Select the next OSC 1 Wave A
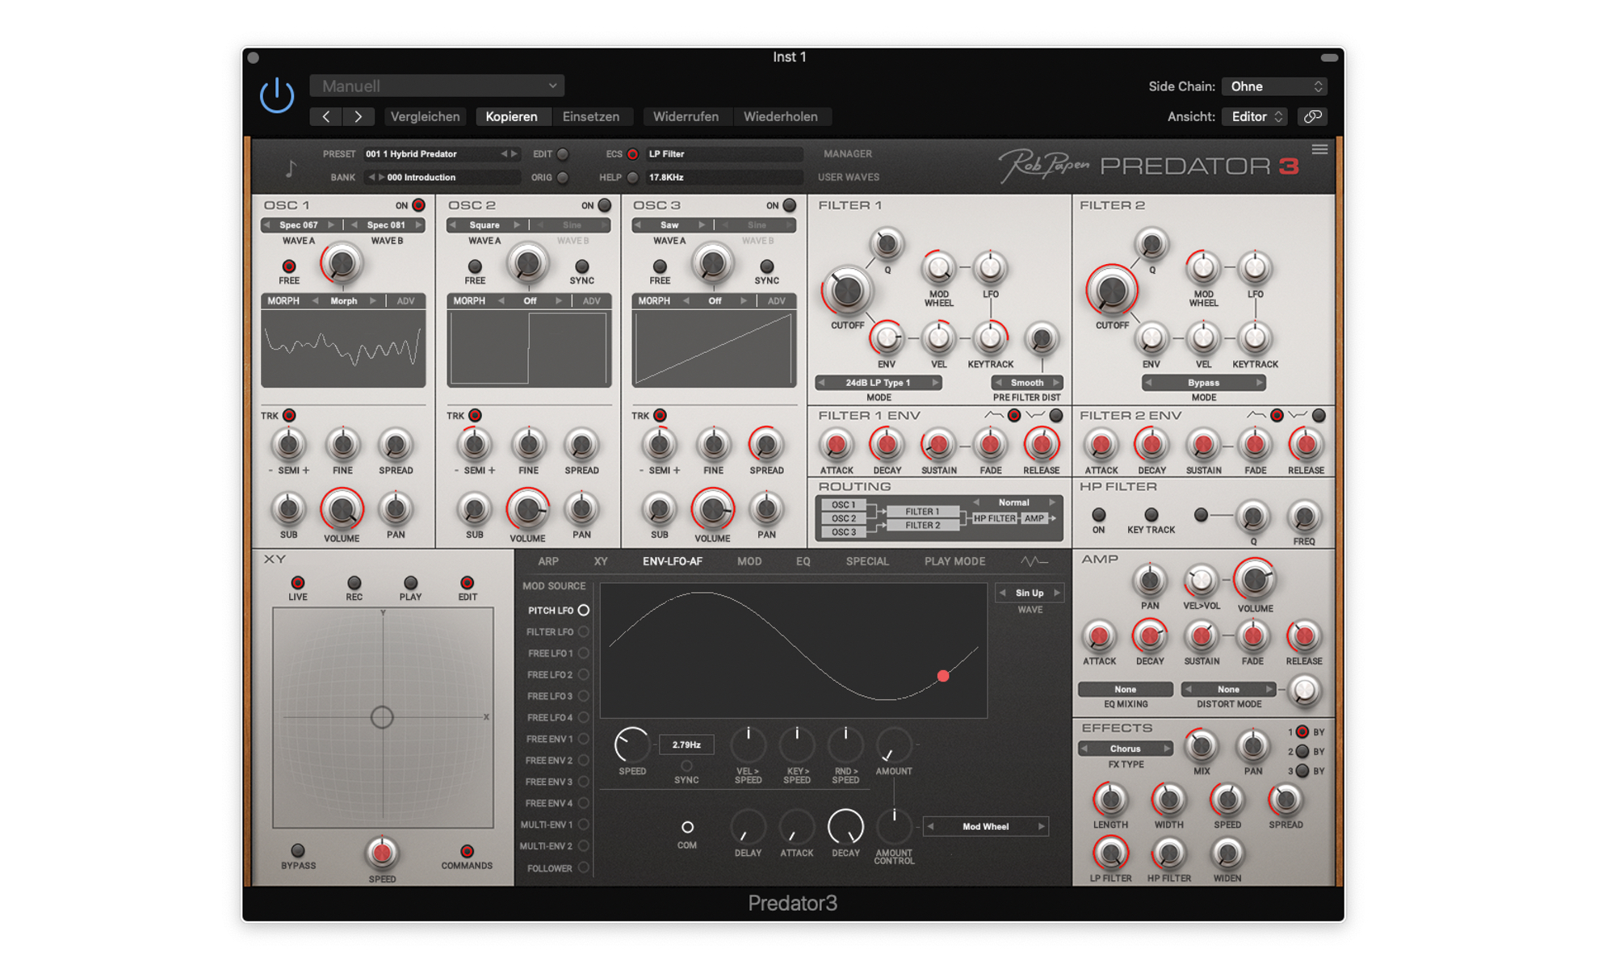This screenshot has width=1615, height=969. pos(331,225)
